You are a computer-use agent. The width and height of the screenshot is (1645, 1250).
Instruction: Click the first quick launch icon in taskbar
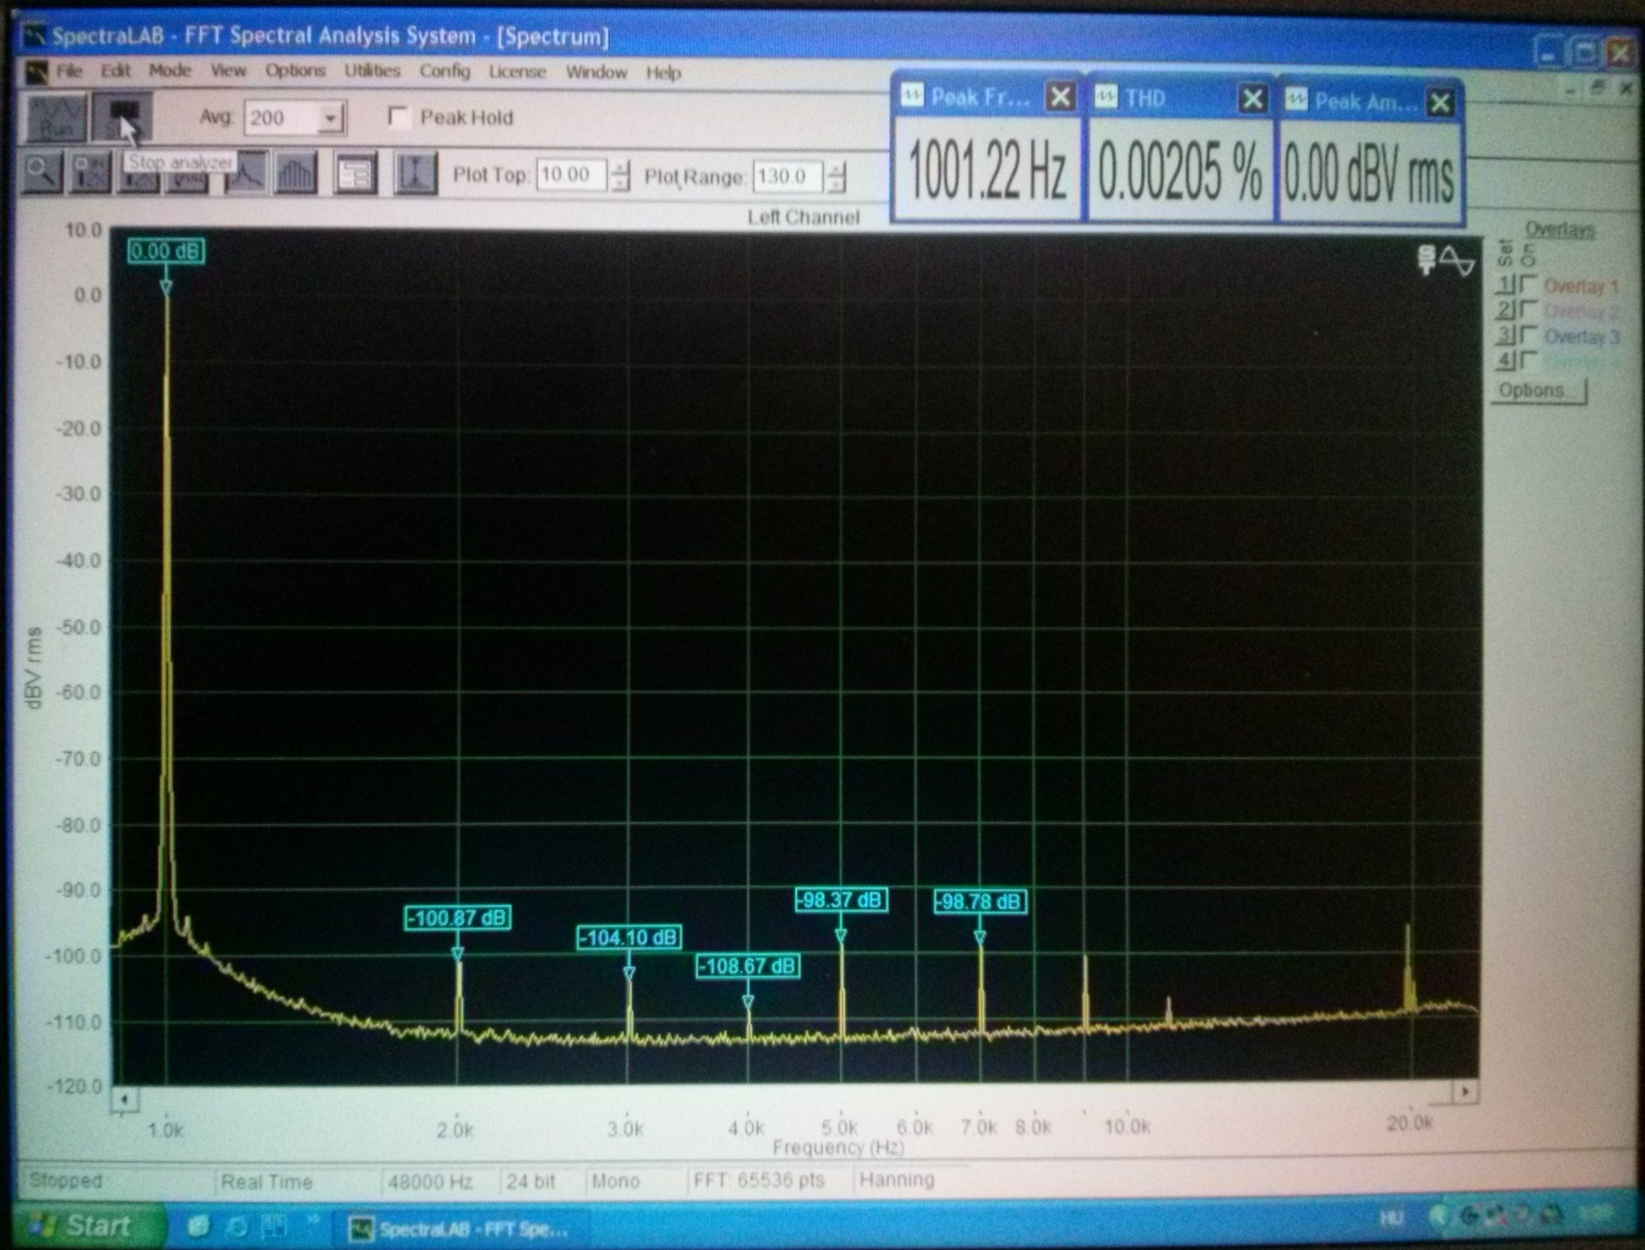[x=199, y=1226]
